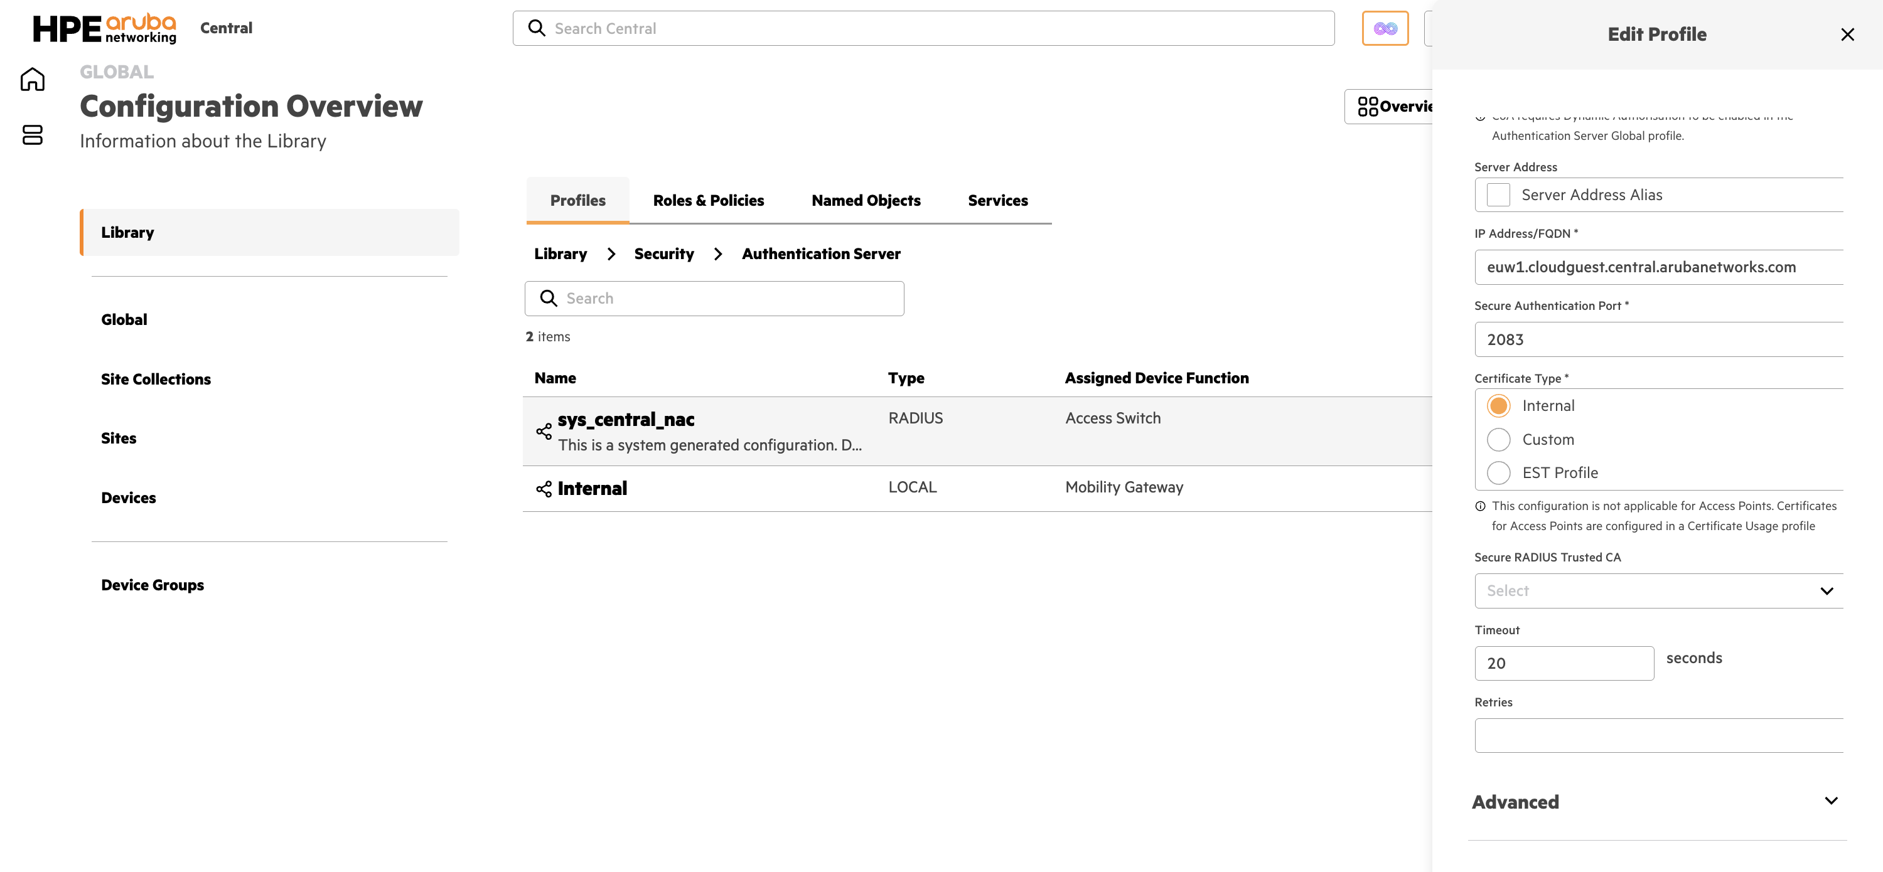Select the Custom certificate type
This screenshot has height=872, width=1883.
point(1498,440)
